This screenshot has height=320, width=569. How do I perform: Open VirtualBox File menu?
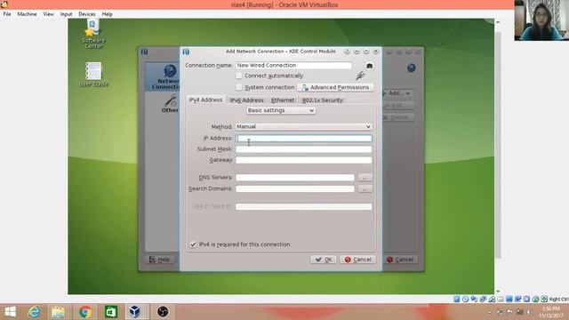click(7, 14)
